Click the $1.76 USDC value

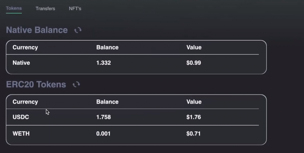[x=194, y=117]
